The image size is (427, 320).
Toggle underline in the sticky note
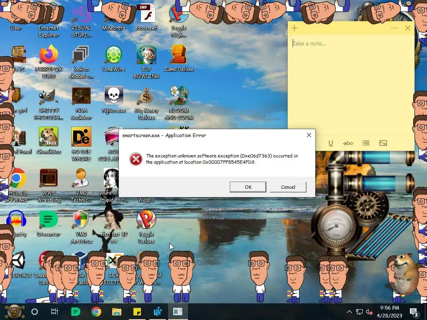[x=331, y=143]
